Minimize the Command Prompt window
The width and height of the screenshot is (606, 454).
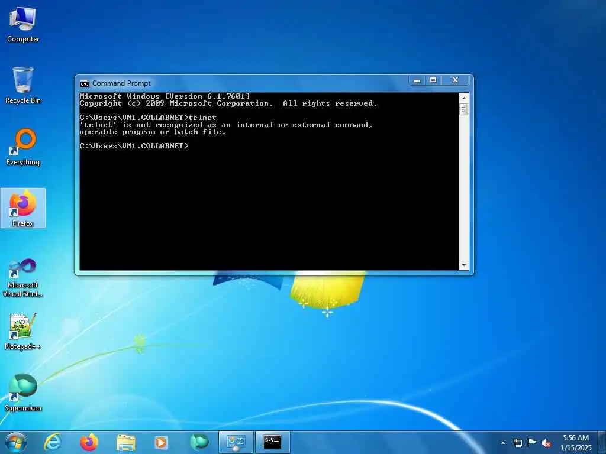417,80
